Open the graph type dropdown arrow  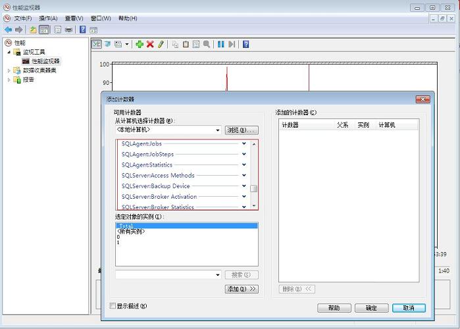pyautogui.click(x=127, y=44)
